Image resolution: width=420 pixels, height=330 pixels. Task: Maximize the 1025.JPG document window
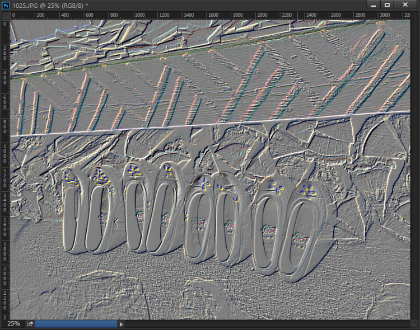pos(387,5)
